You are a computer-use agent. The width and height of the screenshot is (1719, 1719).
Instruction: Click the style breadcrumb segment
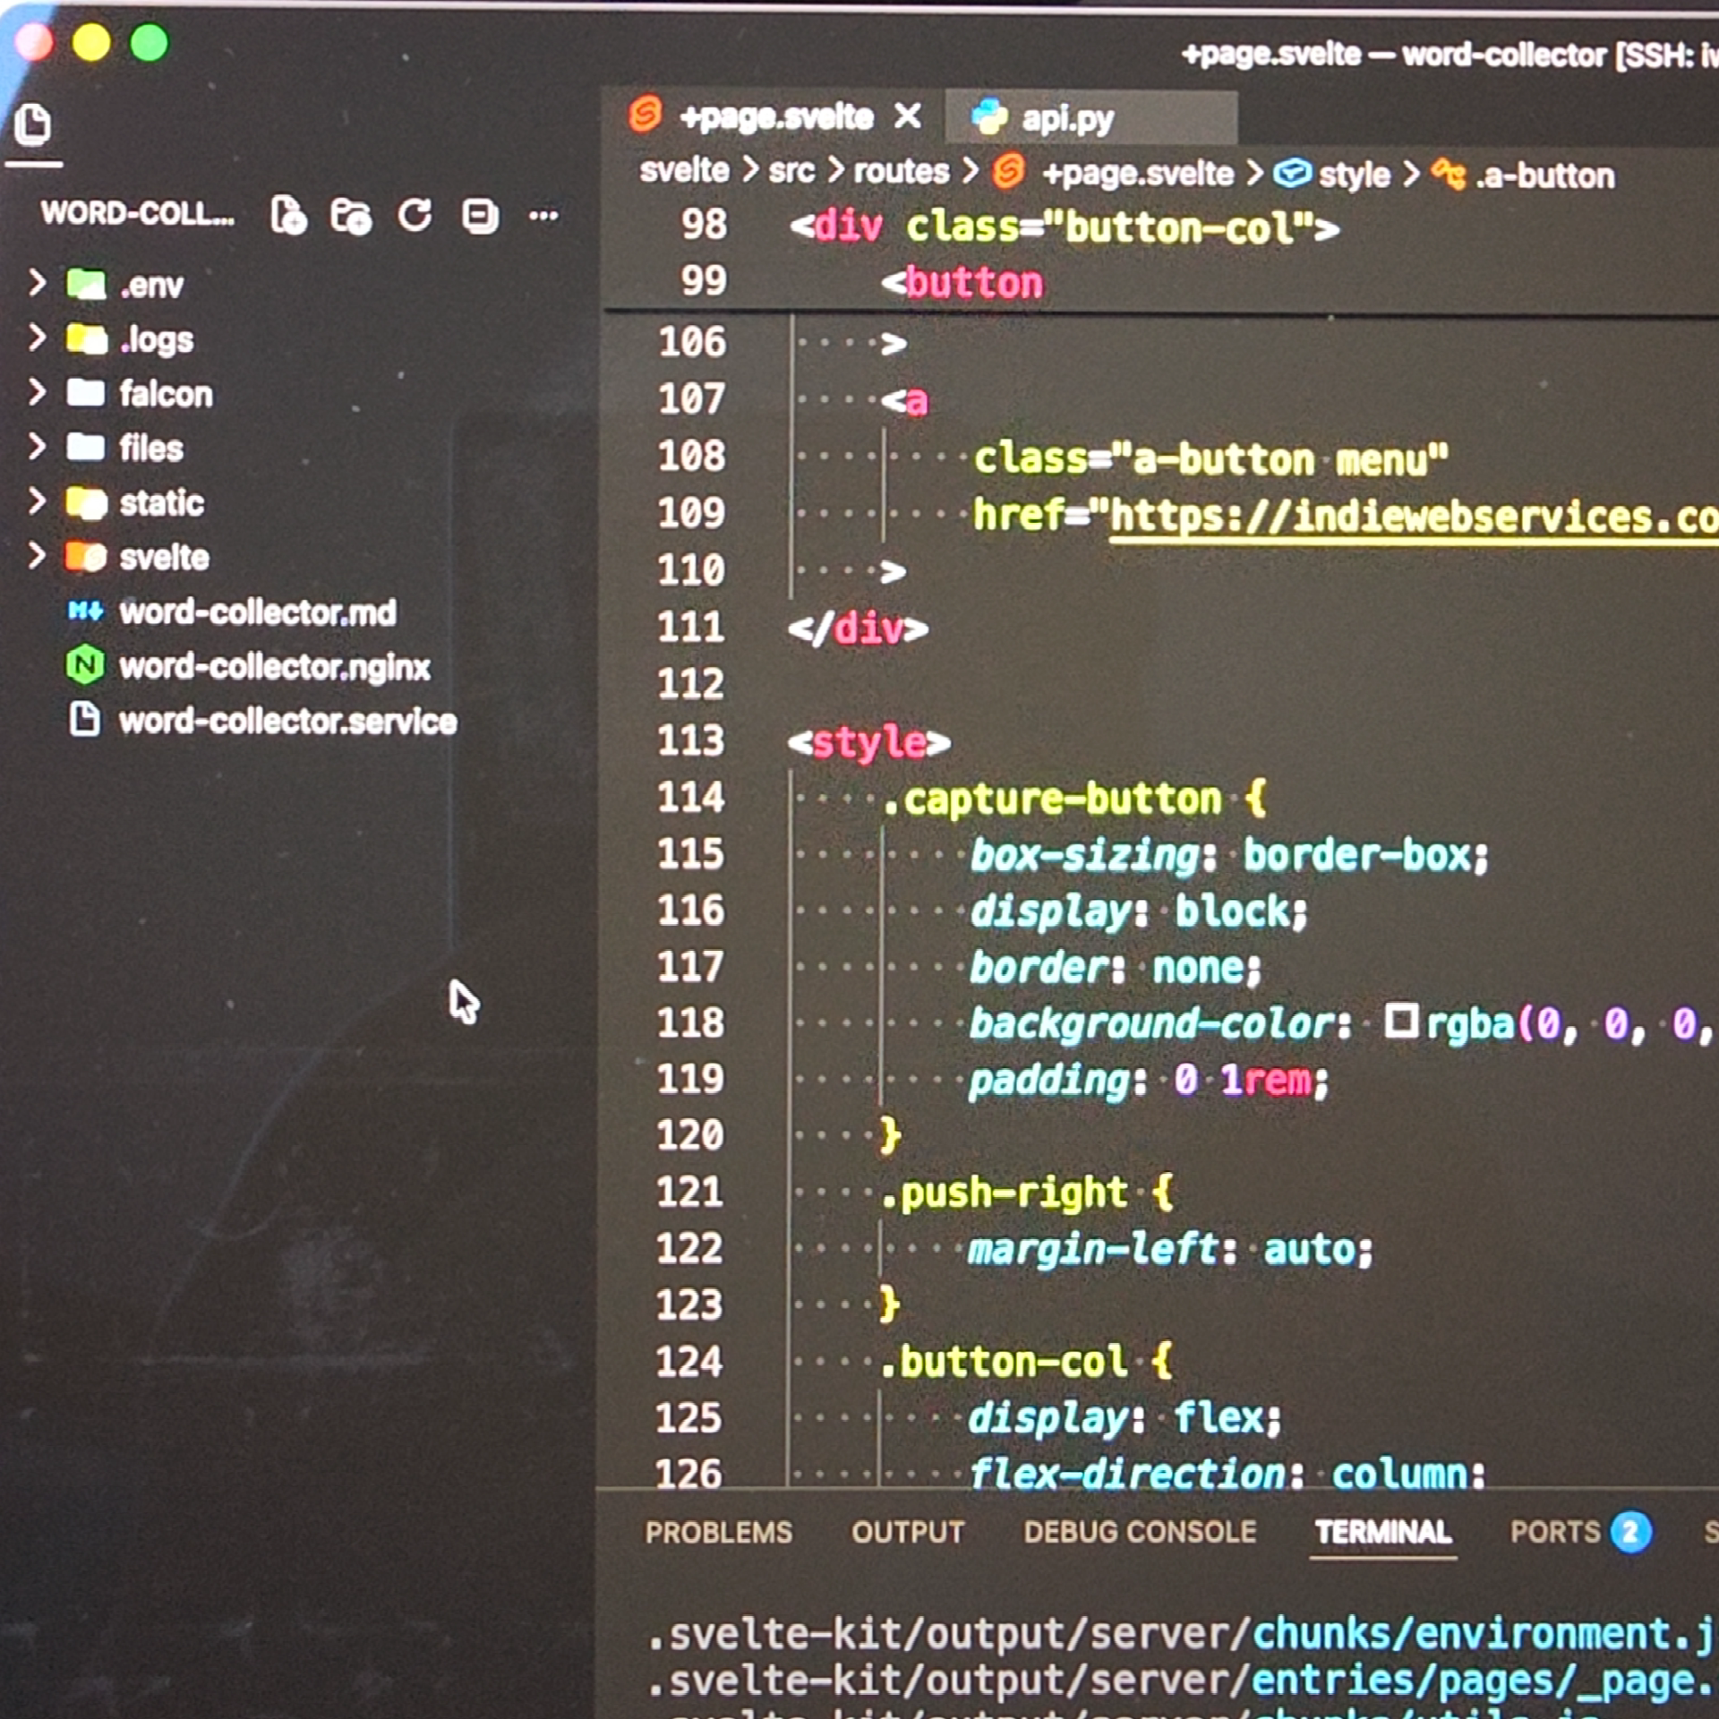(x=1353, y=175)
